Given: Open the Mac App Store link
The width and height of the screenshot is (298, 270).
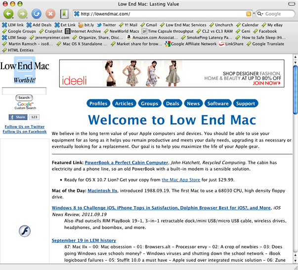Looking at the screenshot, I should (x=181, y=180).
